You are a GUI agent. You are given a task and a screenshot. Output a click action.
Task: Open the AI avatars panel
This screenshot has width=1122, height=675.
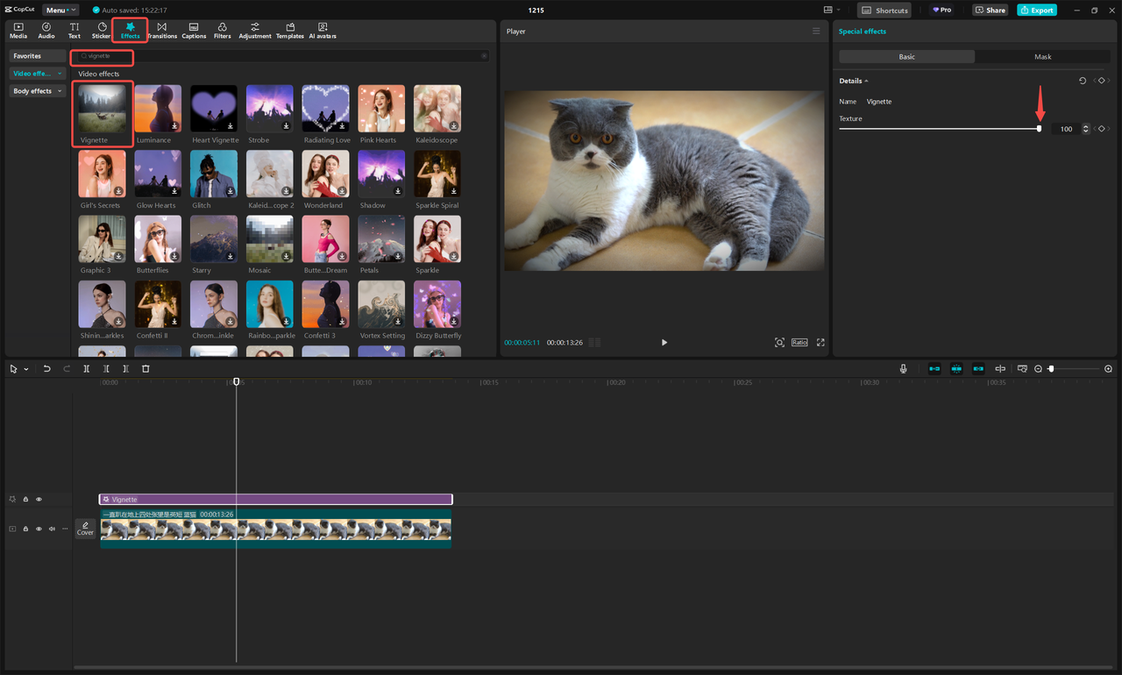tap(323, 29)
